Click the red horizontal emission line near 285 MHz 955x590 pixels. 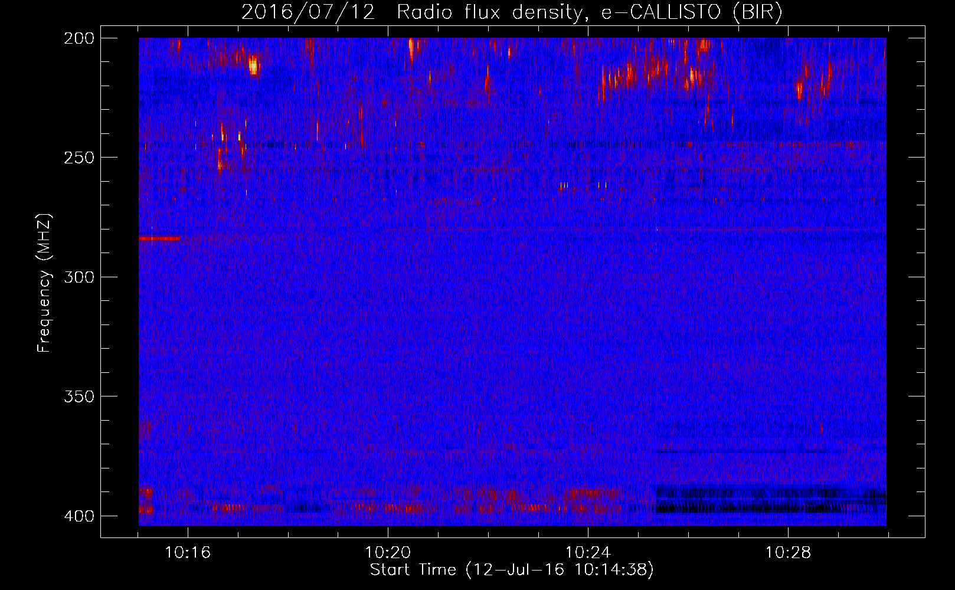tap(159, 238)
